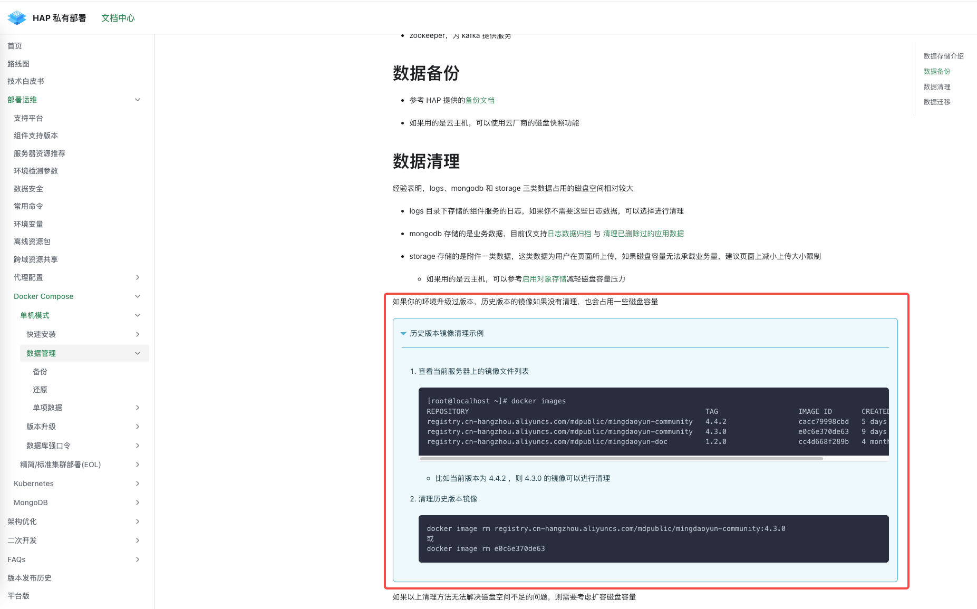The width and height of the screenshot is (977, 609).
Task: Expand the MongoDB sidebar arrow
Action: click(138, 502)
